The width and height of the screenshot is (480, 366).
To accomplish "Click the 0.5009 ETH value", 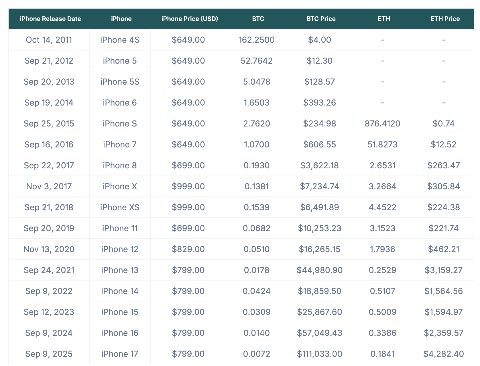I will [x=383, y=312].
